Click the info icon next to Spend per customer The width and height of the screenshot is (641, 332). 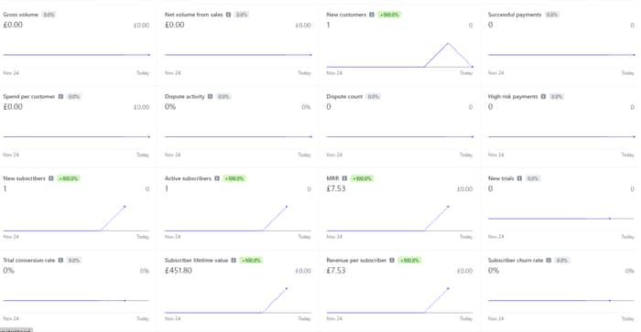tap(60, 97)
